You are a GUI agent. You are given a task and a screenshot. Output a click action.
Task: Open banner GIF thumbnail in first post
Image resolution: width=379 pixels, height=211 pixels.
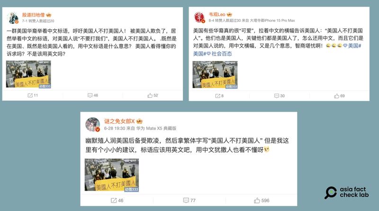(x=28, y=74)
